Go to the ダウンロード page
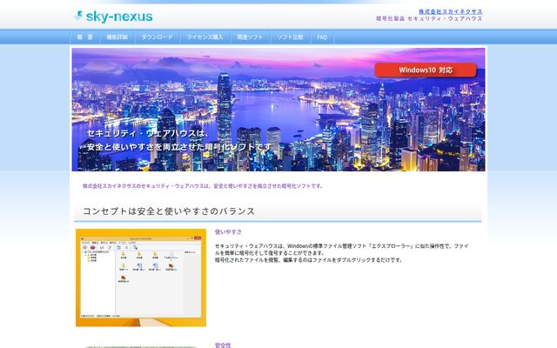 [157, 37]
